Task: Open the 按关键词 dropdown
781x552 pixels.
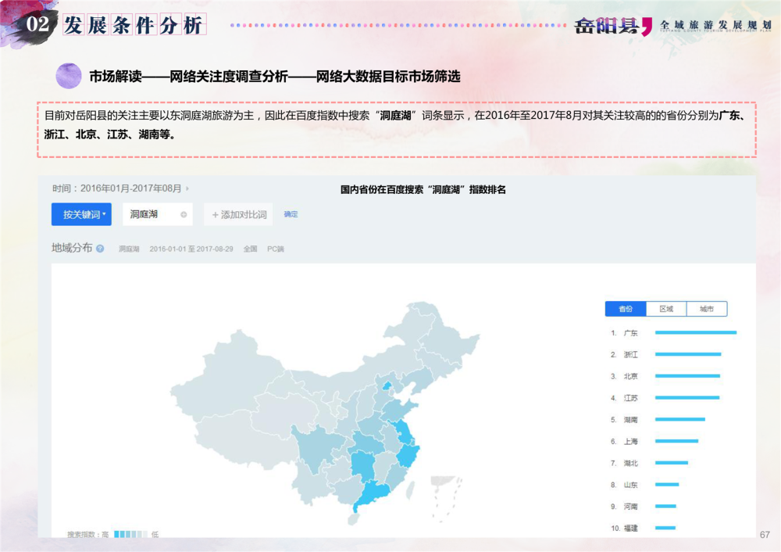Action: click(x=81, y=214)
